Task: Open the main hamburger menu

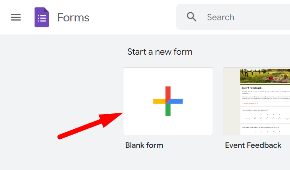Action: pos(15,17)
